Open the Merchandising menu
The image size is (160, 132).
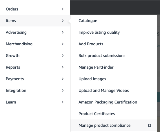click(35, 44)
